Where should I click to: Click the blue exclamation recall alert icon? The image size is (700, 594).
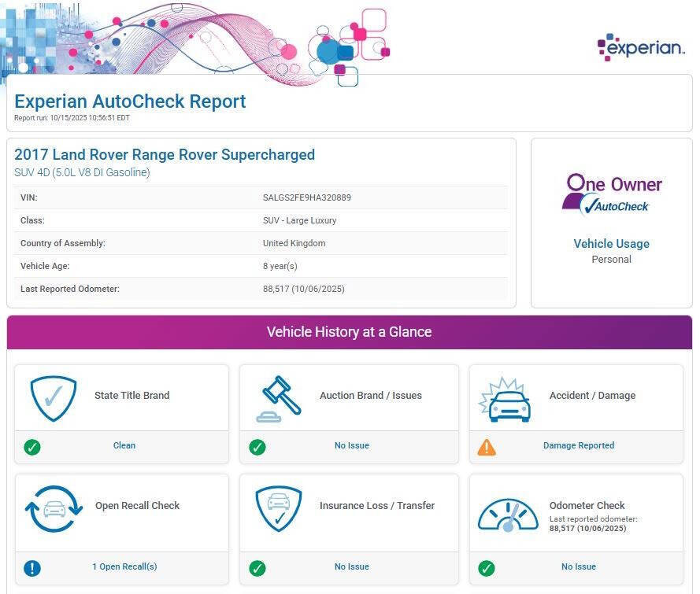point(32,567)
